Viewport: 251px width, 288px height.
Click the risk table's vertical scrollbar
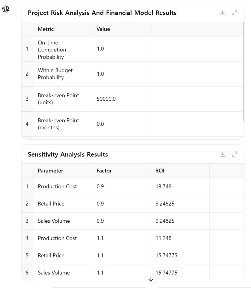click(243, 71)
